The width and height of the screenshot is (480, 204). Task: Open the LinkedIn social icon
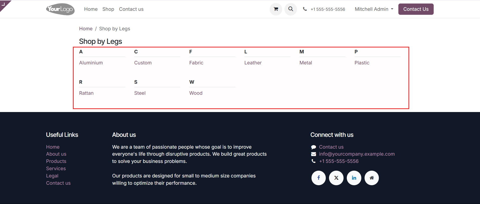coord(354,178)
